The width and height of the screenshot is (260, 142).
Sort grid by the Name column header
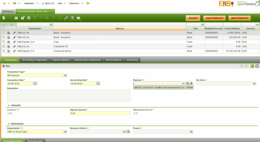pos(120,29)
